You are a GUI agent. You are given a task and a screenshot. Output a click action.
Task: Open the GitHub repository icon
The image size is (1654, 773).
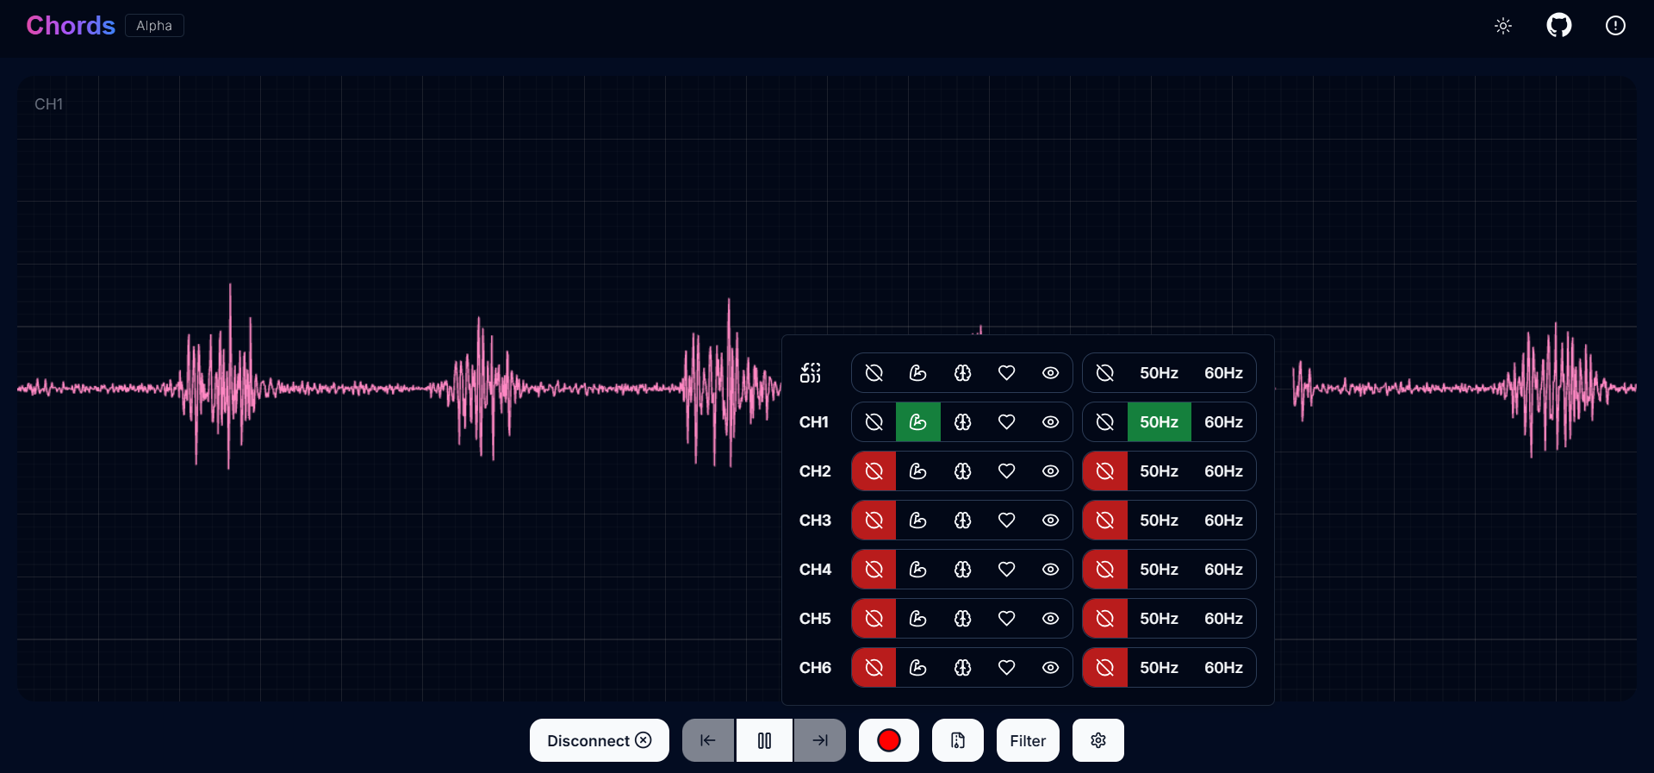(x=1559, y=26)
